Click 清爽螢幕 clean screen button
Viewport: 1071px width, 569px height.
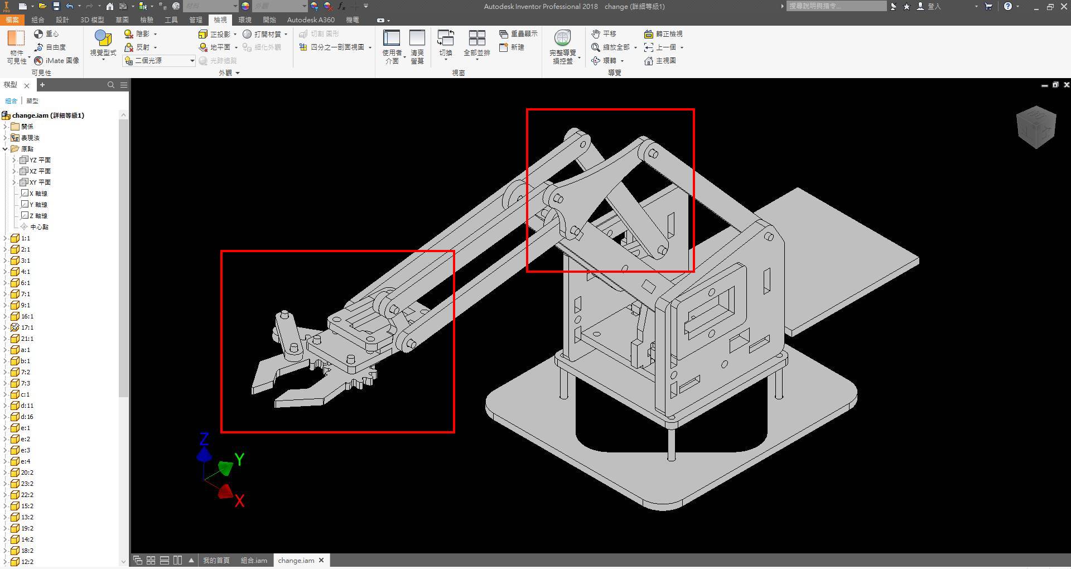coord(417,47)
